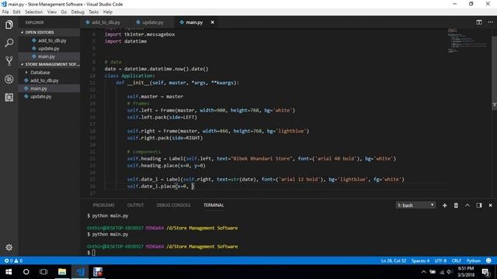Viewport: 497px width, 279px height.
Task: Open the View menu
Action: [x=52, y=12]
